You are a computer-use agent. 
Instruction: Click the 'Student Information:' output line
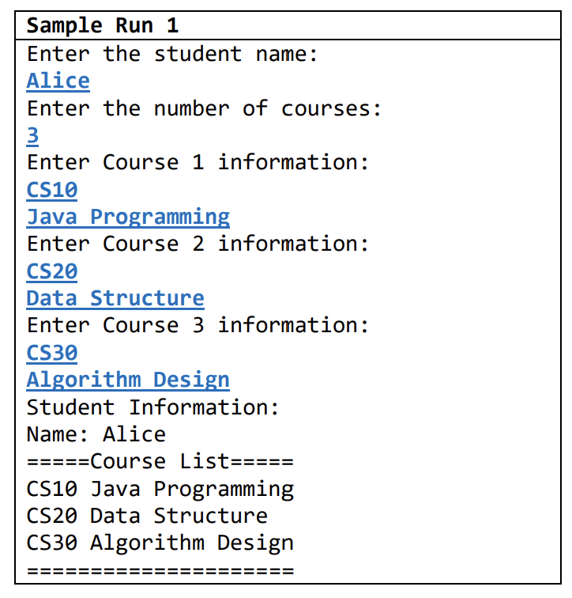[x=153, y=407]
